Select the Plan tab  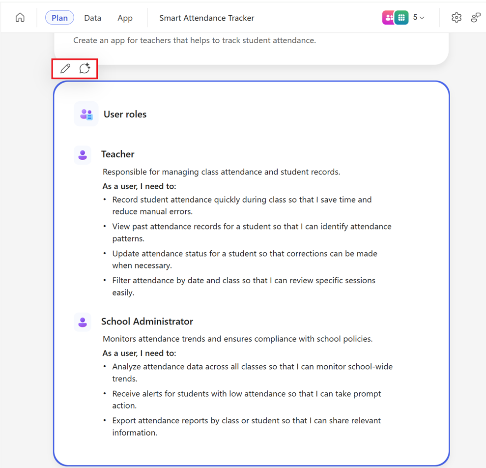pos(59,17)
